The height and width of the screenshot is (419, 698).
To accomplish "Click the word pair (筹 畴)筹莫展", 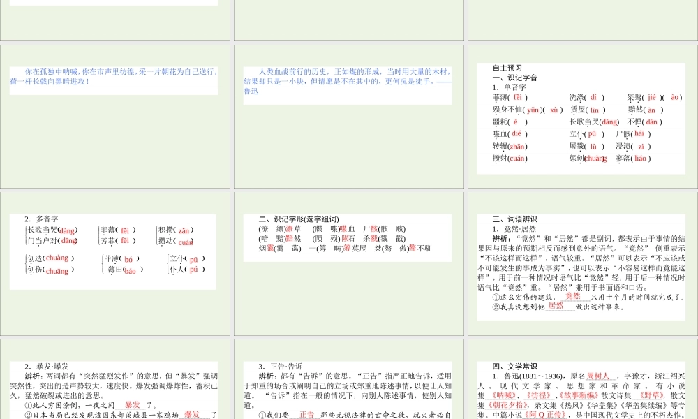I will pyautogui.click(x=337, y=249).
